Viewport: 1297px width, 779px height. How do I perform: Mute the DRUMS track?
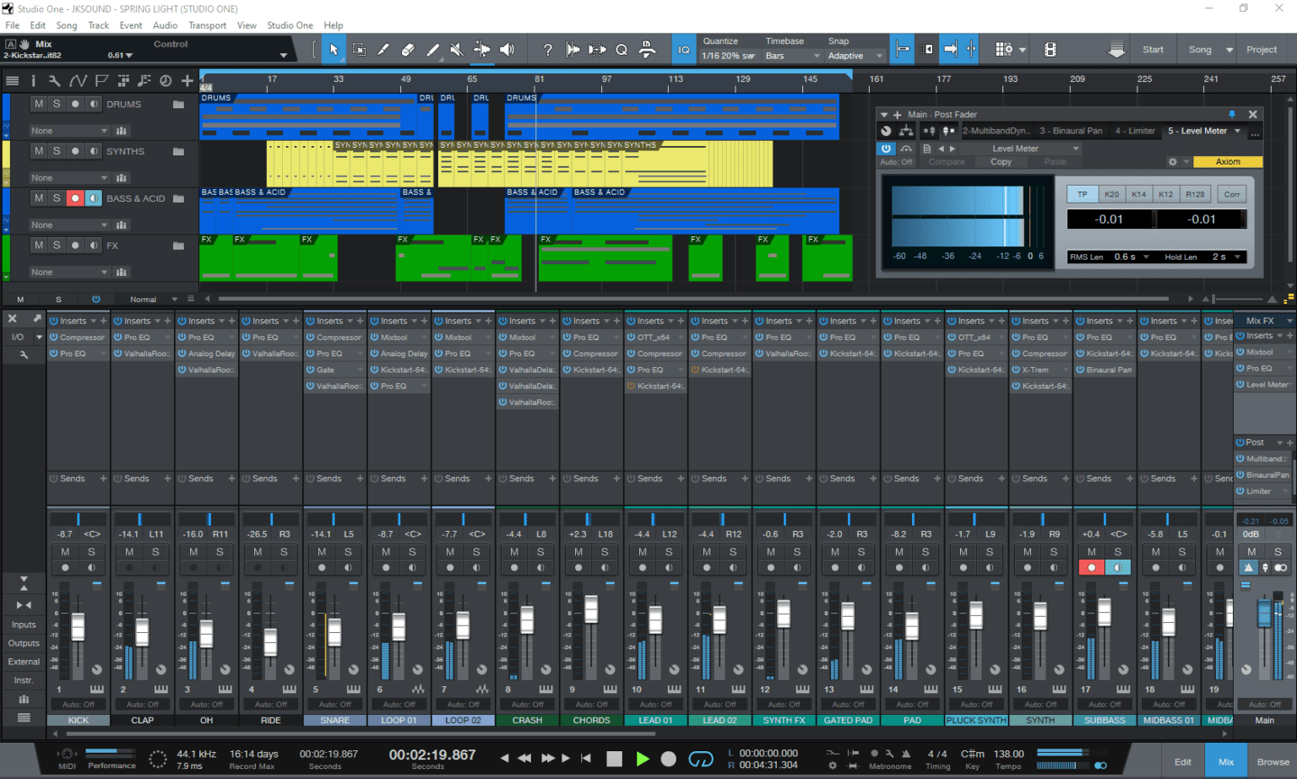(x=39, y=104)
